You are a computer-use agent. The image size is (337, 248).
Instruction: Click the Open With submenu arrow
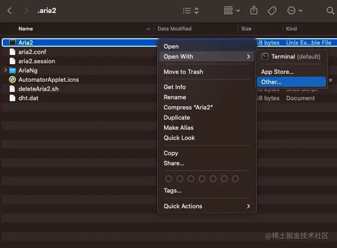pos(248,56)
